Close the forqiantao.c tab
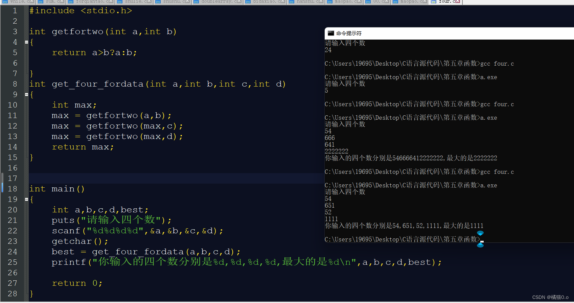 tap(111, 2)
